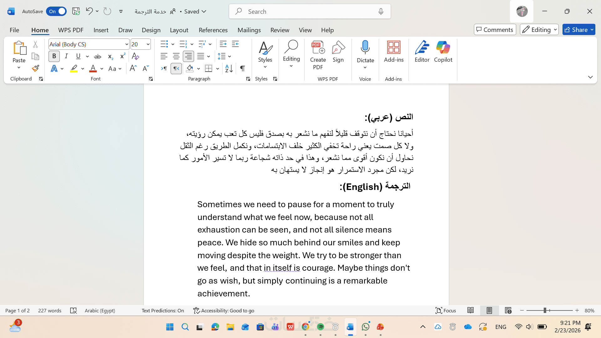Viewport: 601px width, 338px height.
Task: Show paragraph marks pilcrow icon
Action: (x=243, y=68)
